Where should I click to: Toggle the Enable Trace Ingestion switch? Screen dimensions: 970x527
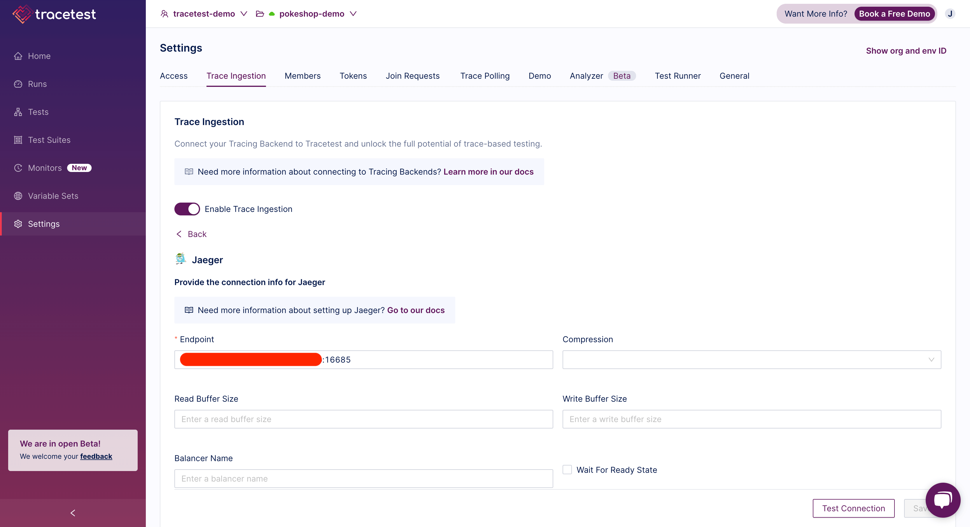[187, 209]
